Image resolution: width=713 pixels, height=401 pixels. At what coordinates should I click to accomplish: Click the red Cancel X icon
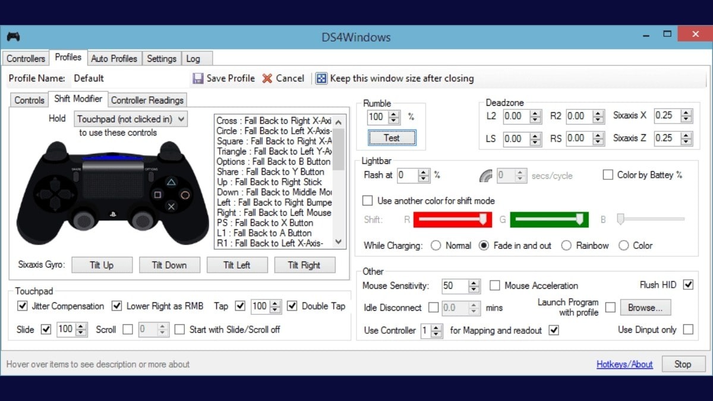267,78
